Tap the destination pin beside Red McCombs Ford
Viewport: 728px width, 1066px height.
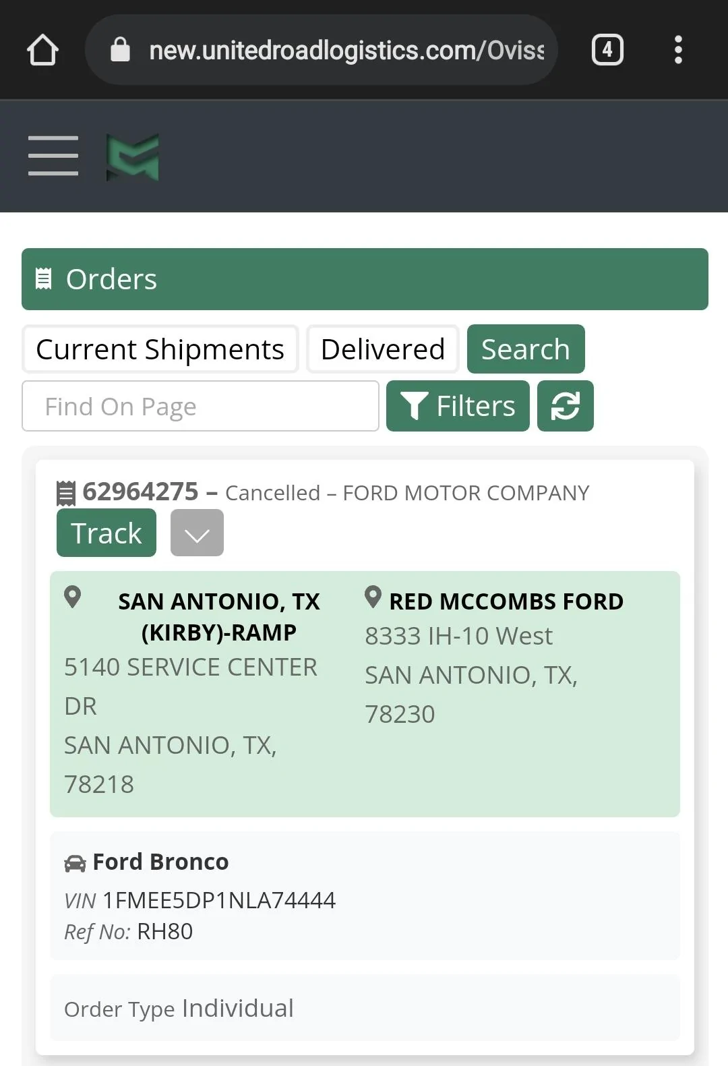click(373, 597)
